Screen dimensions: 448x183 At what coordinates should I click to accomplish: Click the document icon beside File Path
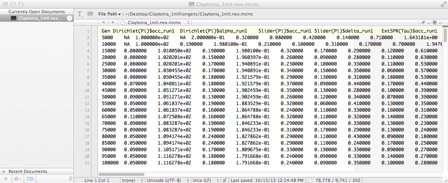pyautogui.click(x=90, y=14)
